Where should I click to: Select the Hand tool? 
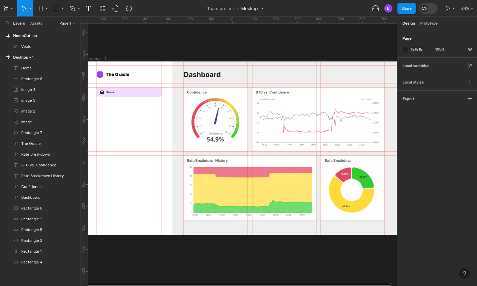[x=116, y=8]
